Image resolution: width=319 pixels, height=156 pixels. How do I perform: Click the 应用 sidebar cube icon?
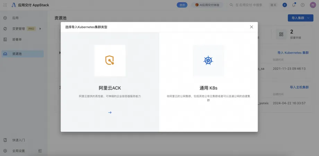tap(5, 18)
